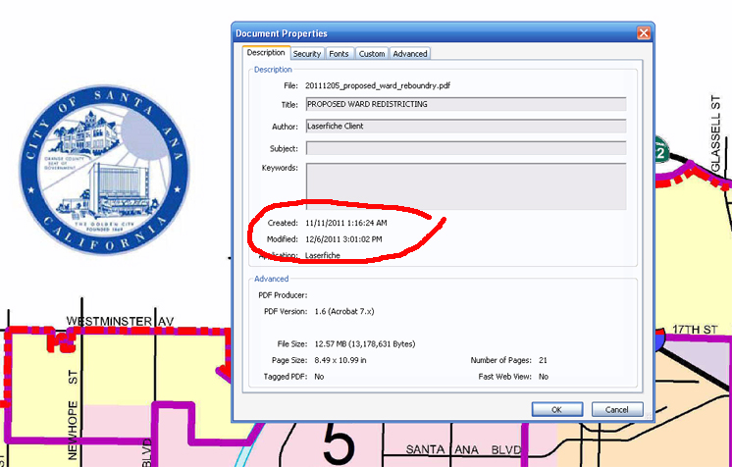Click the Description tab
Viewport: 732px width, 467px height.
point(265,53)
